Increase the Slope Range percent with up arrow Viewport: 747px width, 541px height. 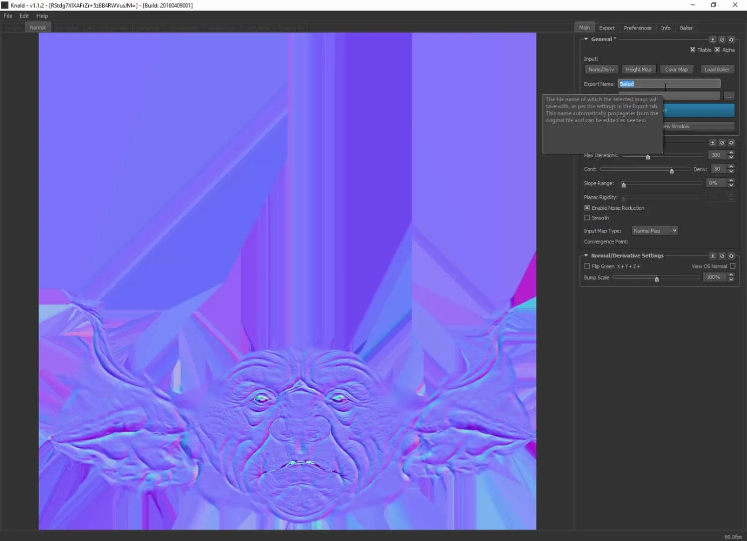point(731,181)
